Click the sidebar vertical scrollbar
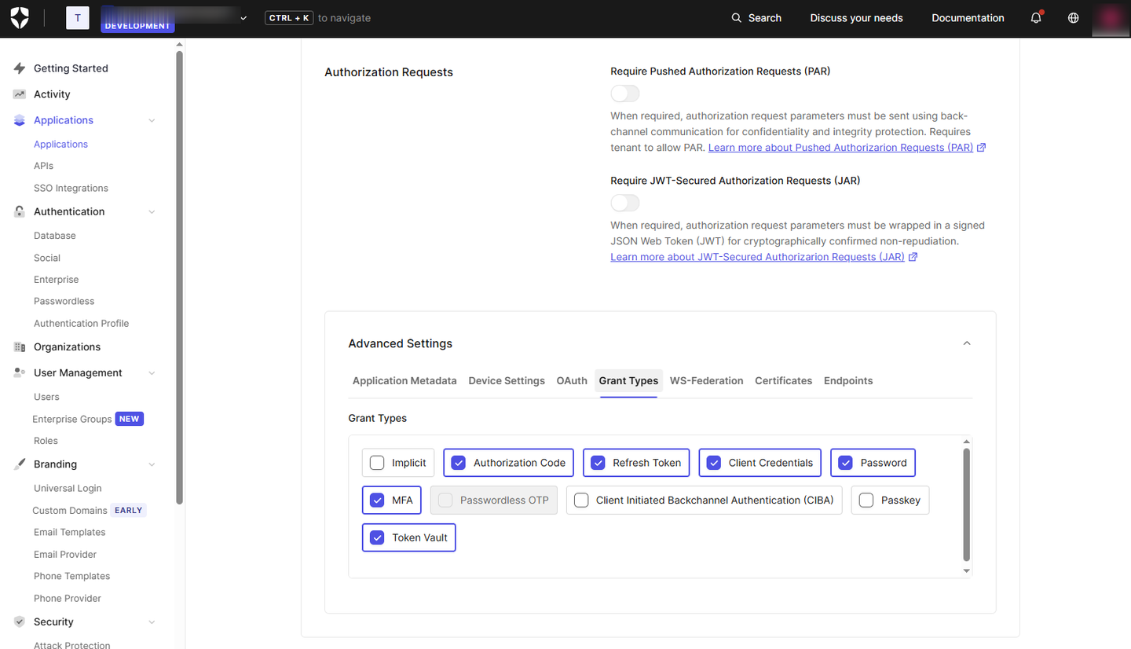Image resolution: width=1131 pixels, height=649 pixels. pos(180,277)
